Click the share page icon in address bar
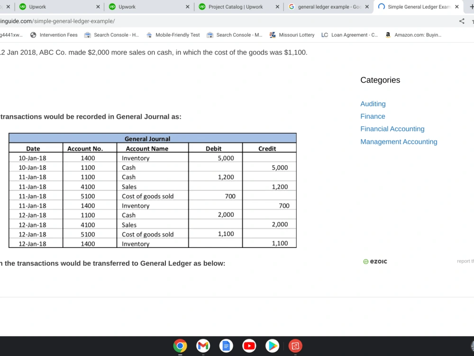 (x=462, y=21)
